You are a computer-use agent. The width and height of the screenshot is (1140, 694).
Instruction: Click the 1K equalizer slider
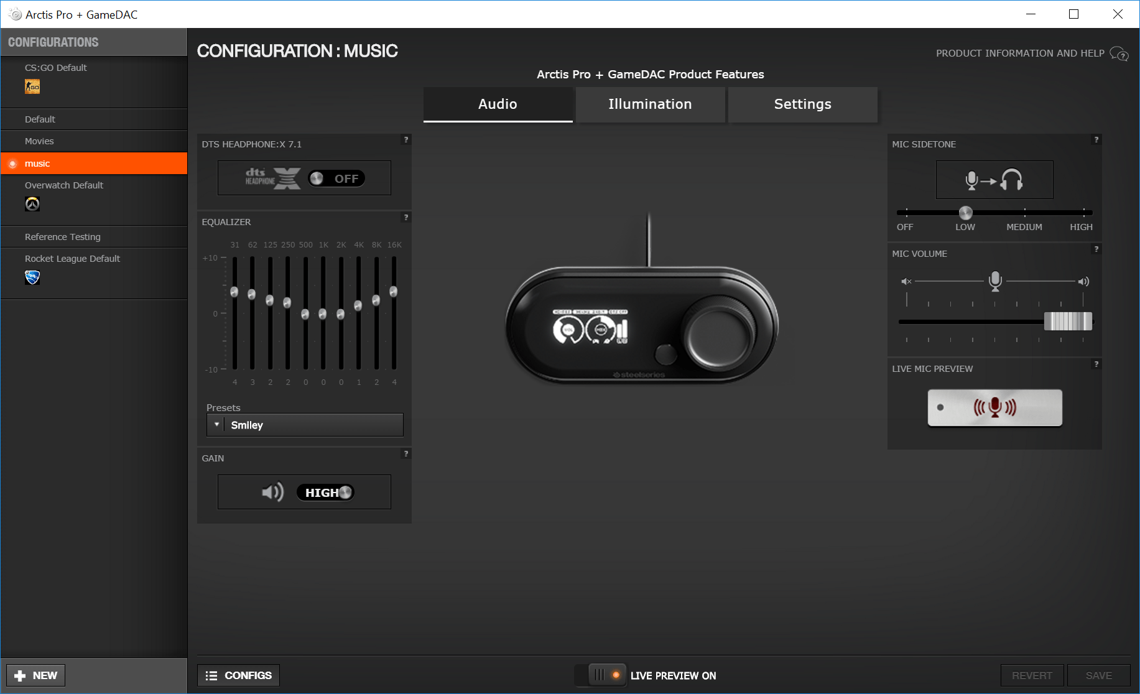tap(323, 314)
